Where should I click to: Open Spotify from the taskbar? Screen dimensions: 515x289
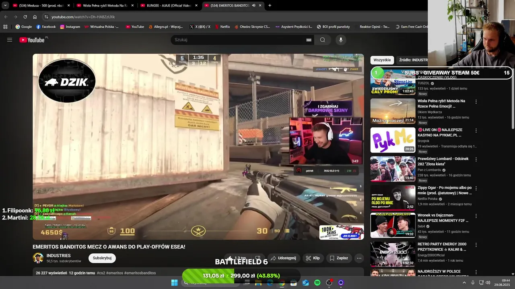317,283
